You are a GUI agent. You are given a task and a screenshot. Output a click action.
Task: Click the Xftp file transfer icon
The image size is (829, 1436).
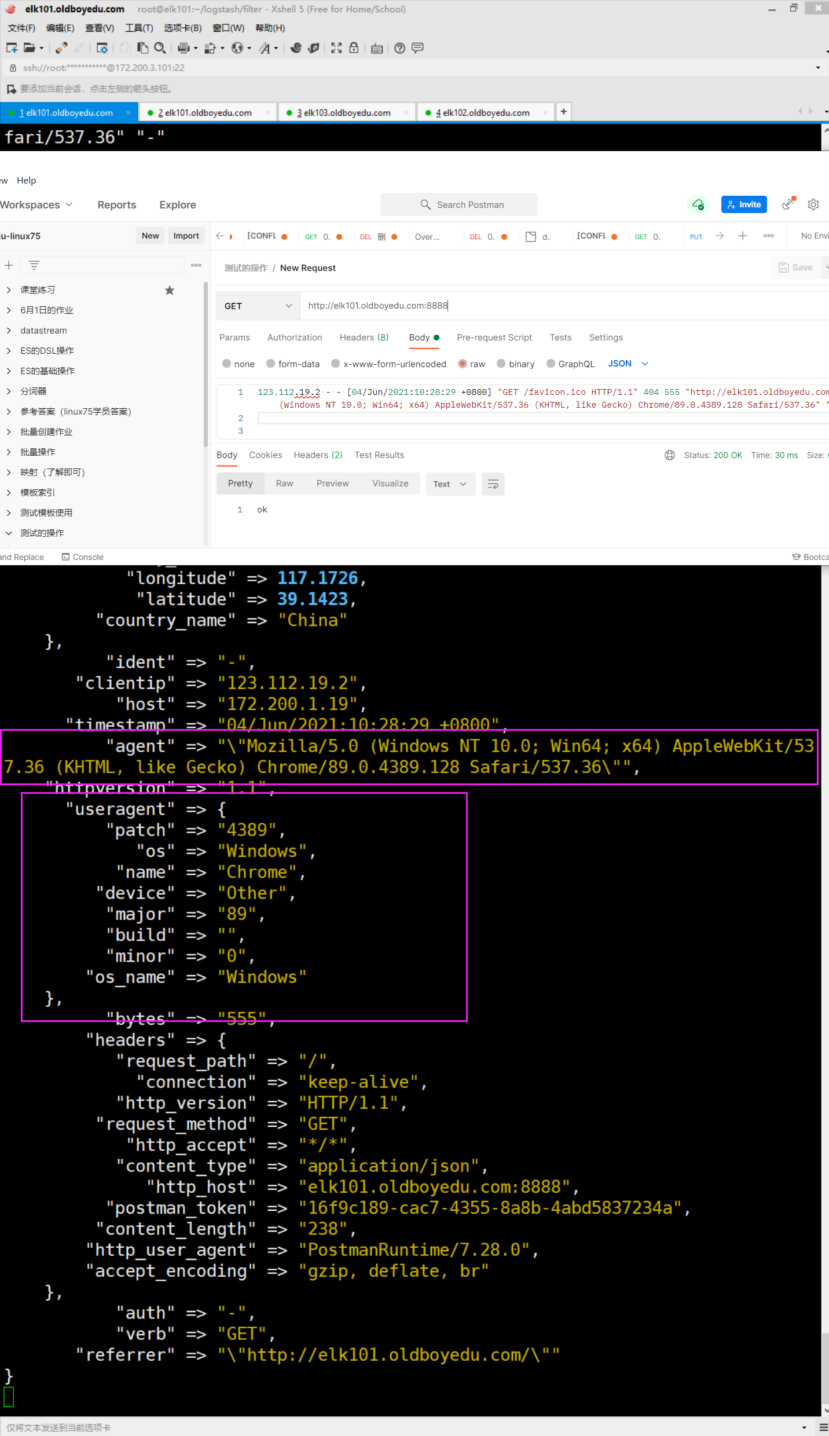pos(313,48)
